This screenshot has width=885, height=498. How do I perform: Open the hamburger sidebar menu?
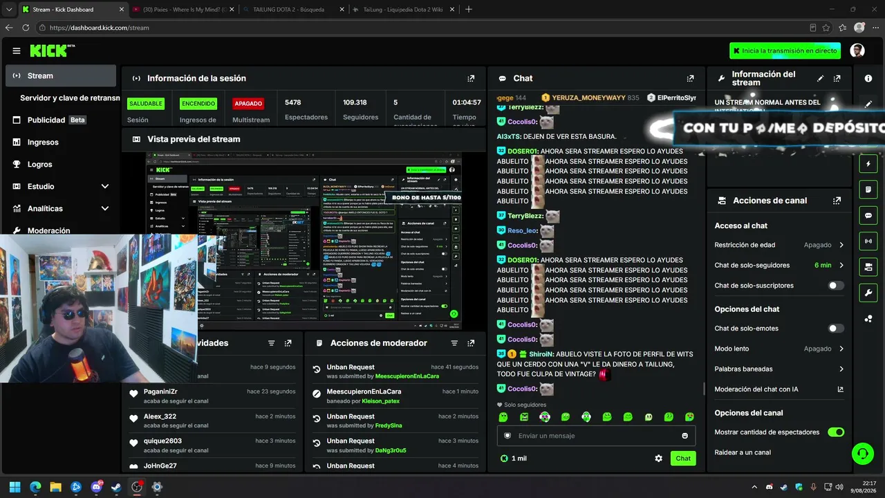click(17, 50)
